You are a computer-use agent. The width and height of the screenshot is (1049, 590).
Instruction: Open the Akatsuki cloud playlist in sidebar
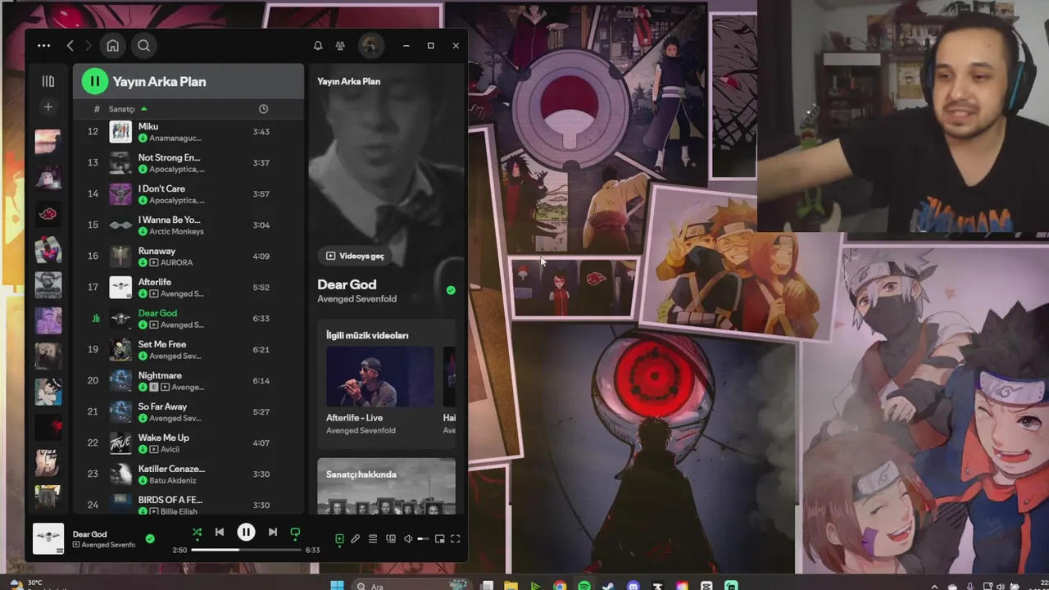tap(48, 215)
